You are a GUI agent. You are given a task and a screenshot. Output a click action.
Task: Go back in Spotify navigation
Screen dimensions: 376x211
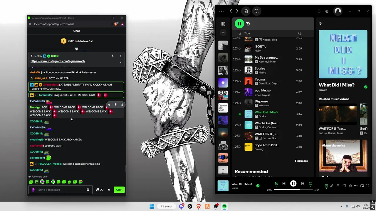(231, 11)
